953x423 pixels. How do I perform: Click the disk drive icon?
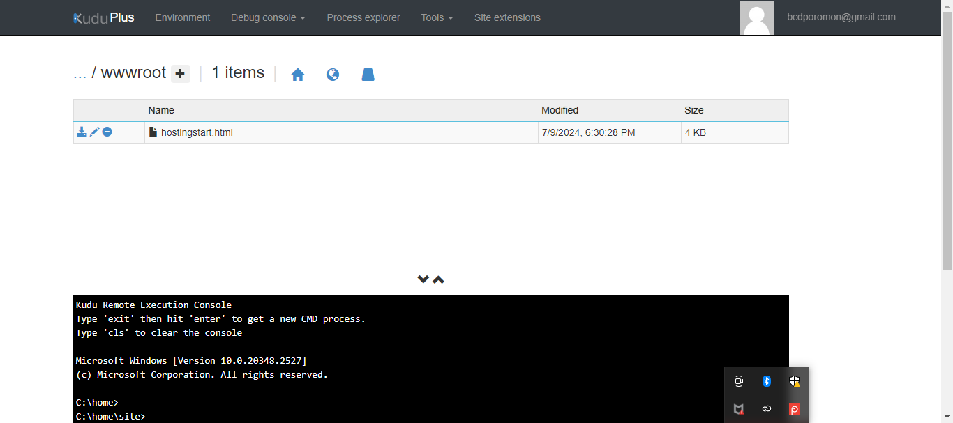click(x=368, y=75)
